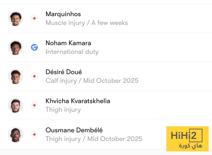Open the Marquinhos player name link

[63, 14]
